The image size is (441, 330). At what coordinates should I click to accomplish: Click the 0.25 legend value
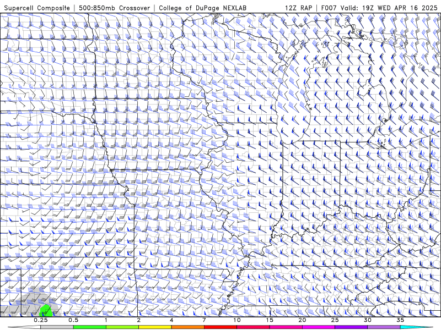click(x=41, y=320)
